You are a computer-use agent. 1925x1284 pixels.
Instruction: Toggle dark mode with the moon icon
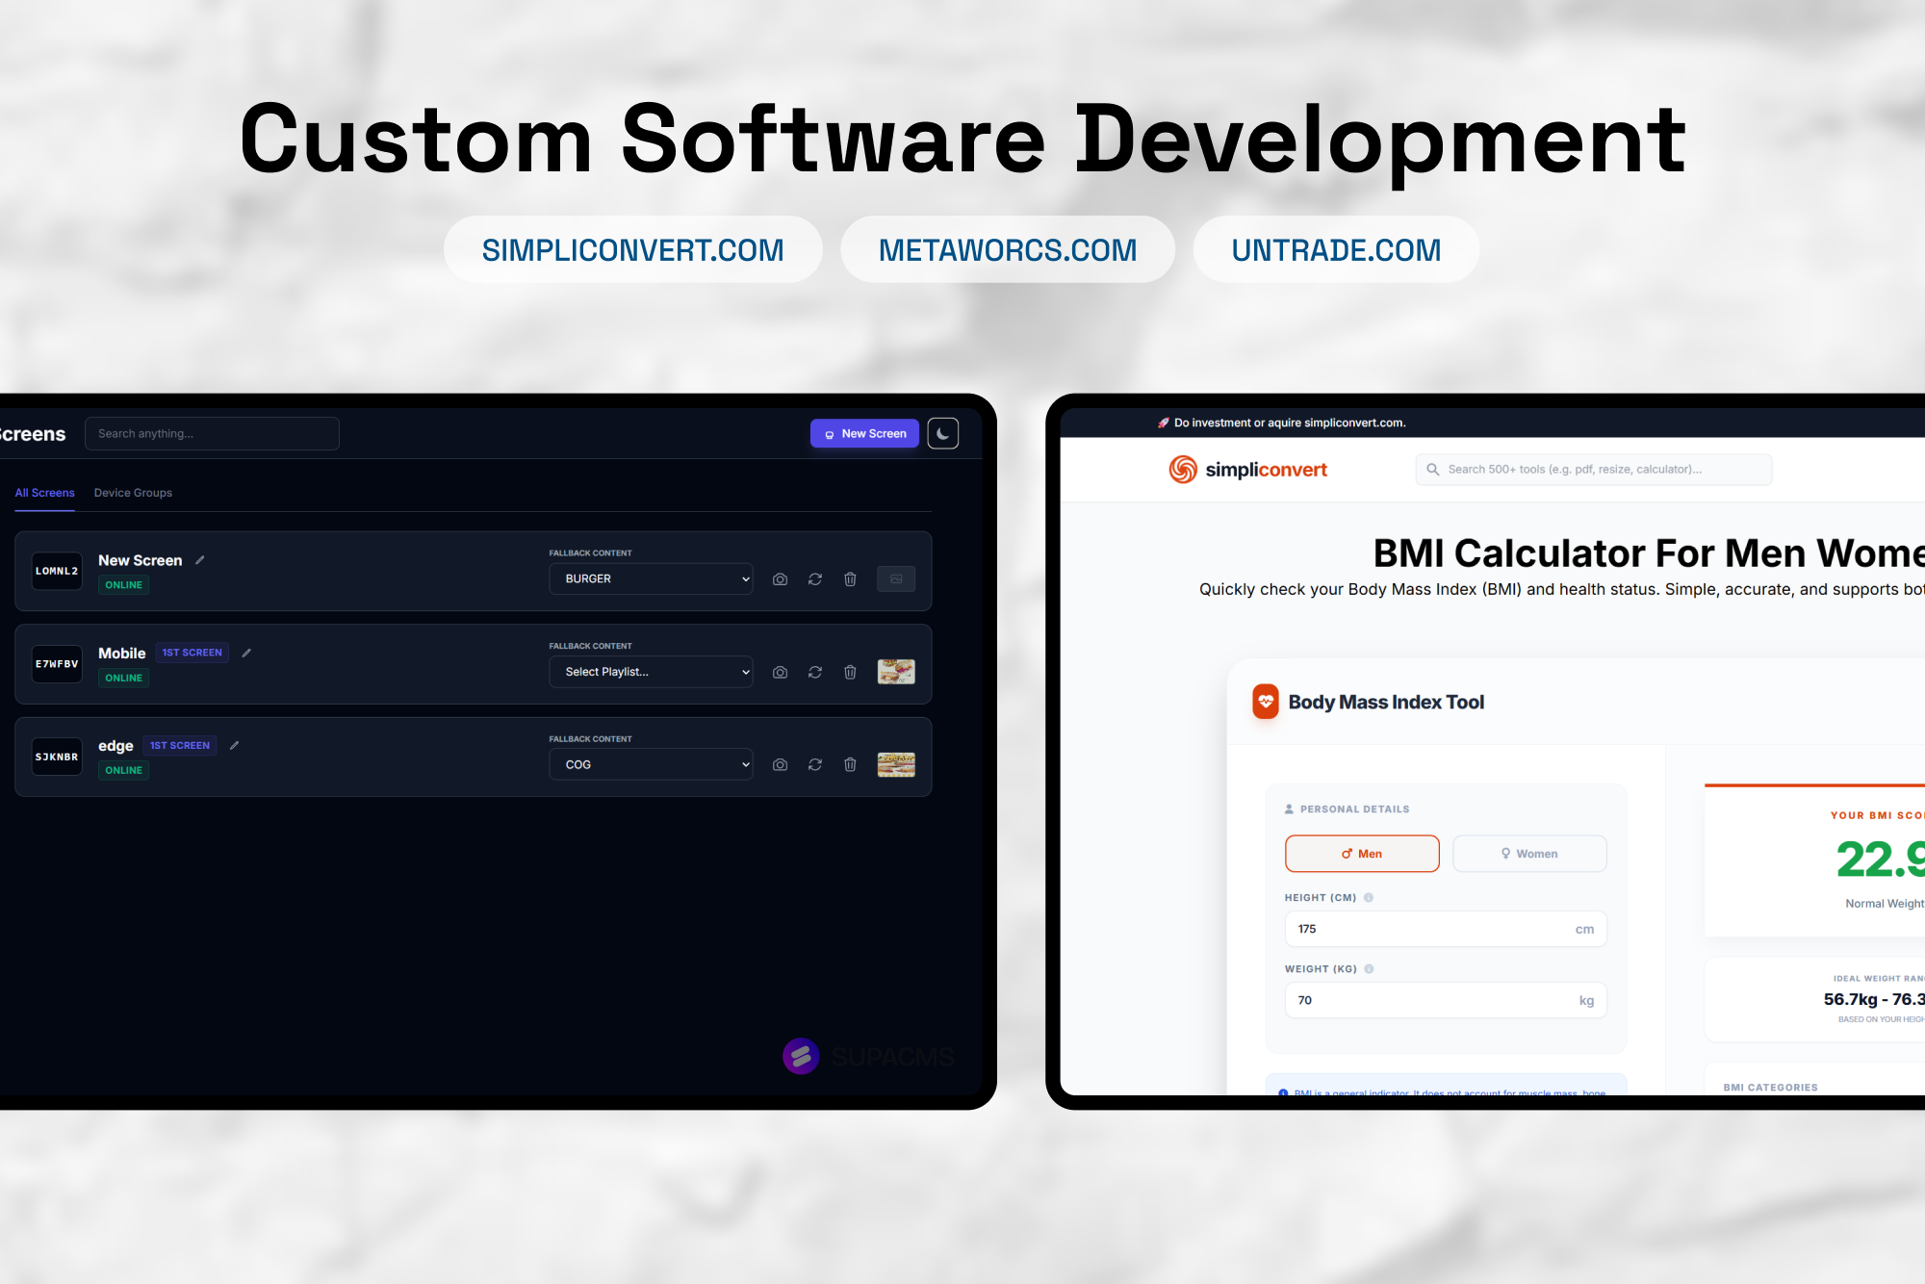pyautogui.click(x=942, y=433)
